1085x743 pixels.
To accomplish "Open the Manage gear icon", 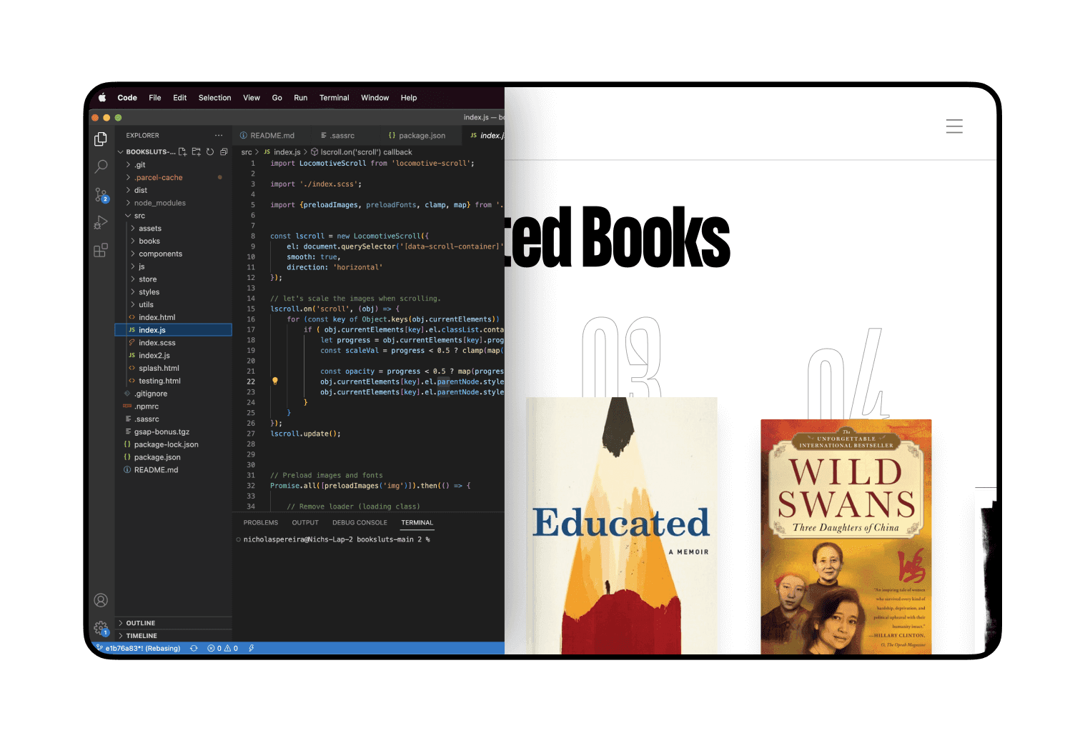I will 101,628.
